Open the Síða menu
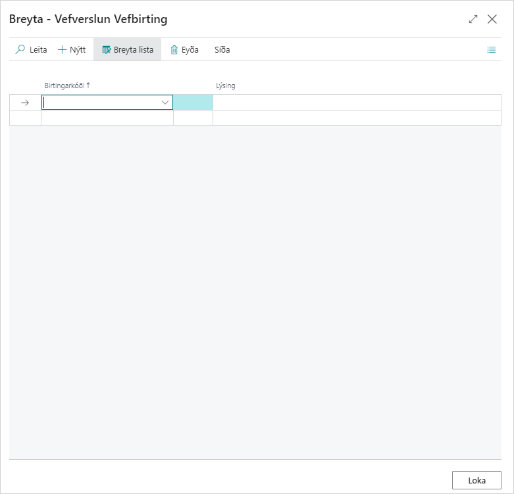Image resolution: width=514 pixels, height=494 pixels. click(222, 49)
